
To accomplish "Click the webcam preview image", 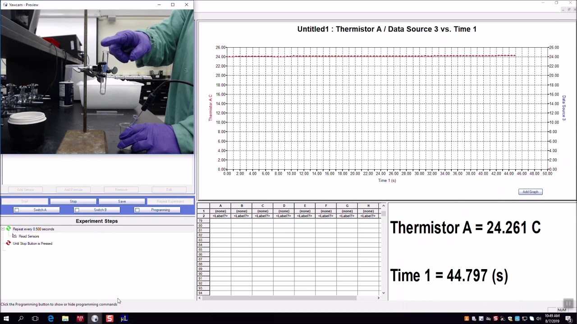I will pyautogui.click(x=97, y=82).
